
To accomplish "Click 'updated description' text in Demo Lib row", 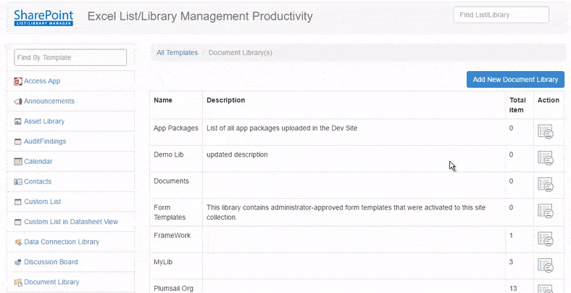I will coord(237,154).
